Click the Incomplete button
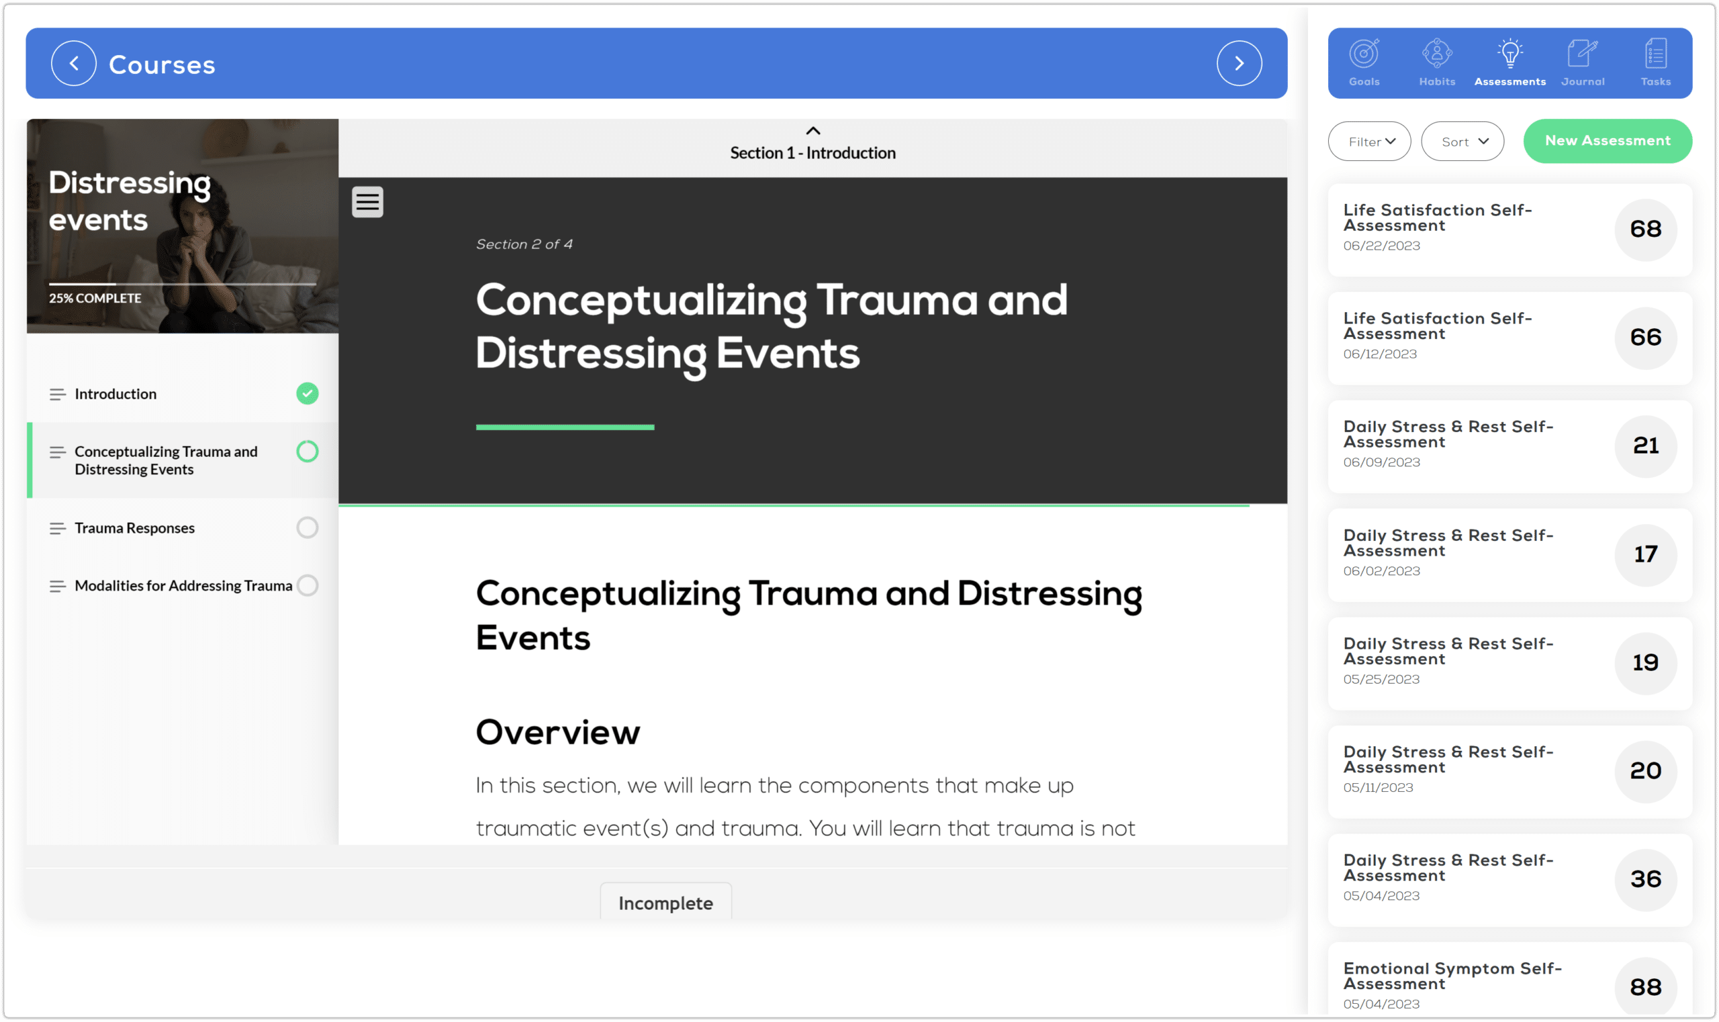The height and width of the screenshot is (1022, 1719). pos(665,902)
